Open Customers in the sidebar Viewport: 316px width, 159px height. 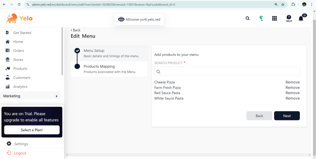22,78
